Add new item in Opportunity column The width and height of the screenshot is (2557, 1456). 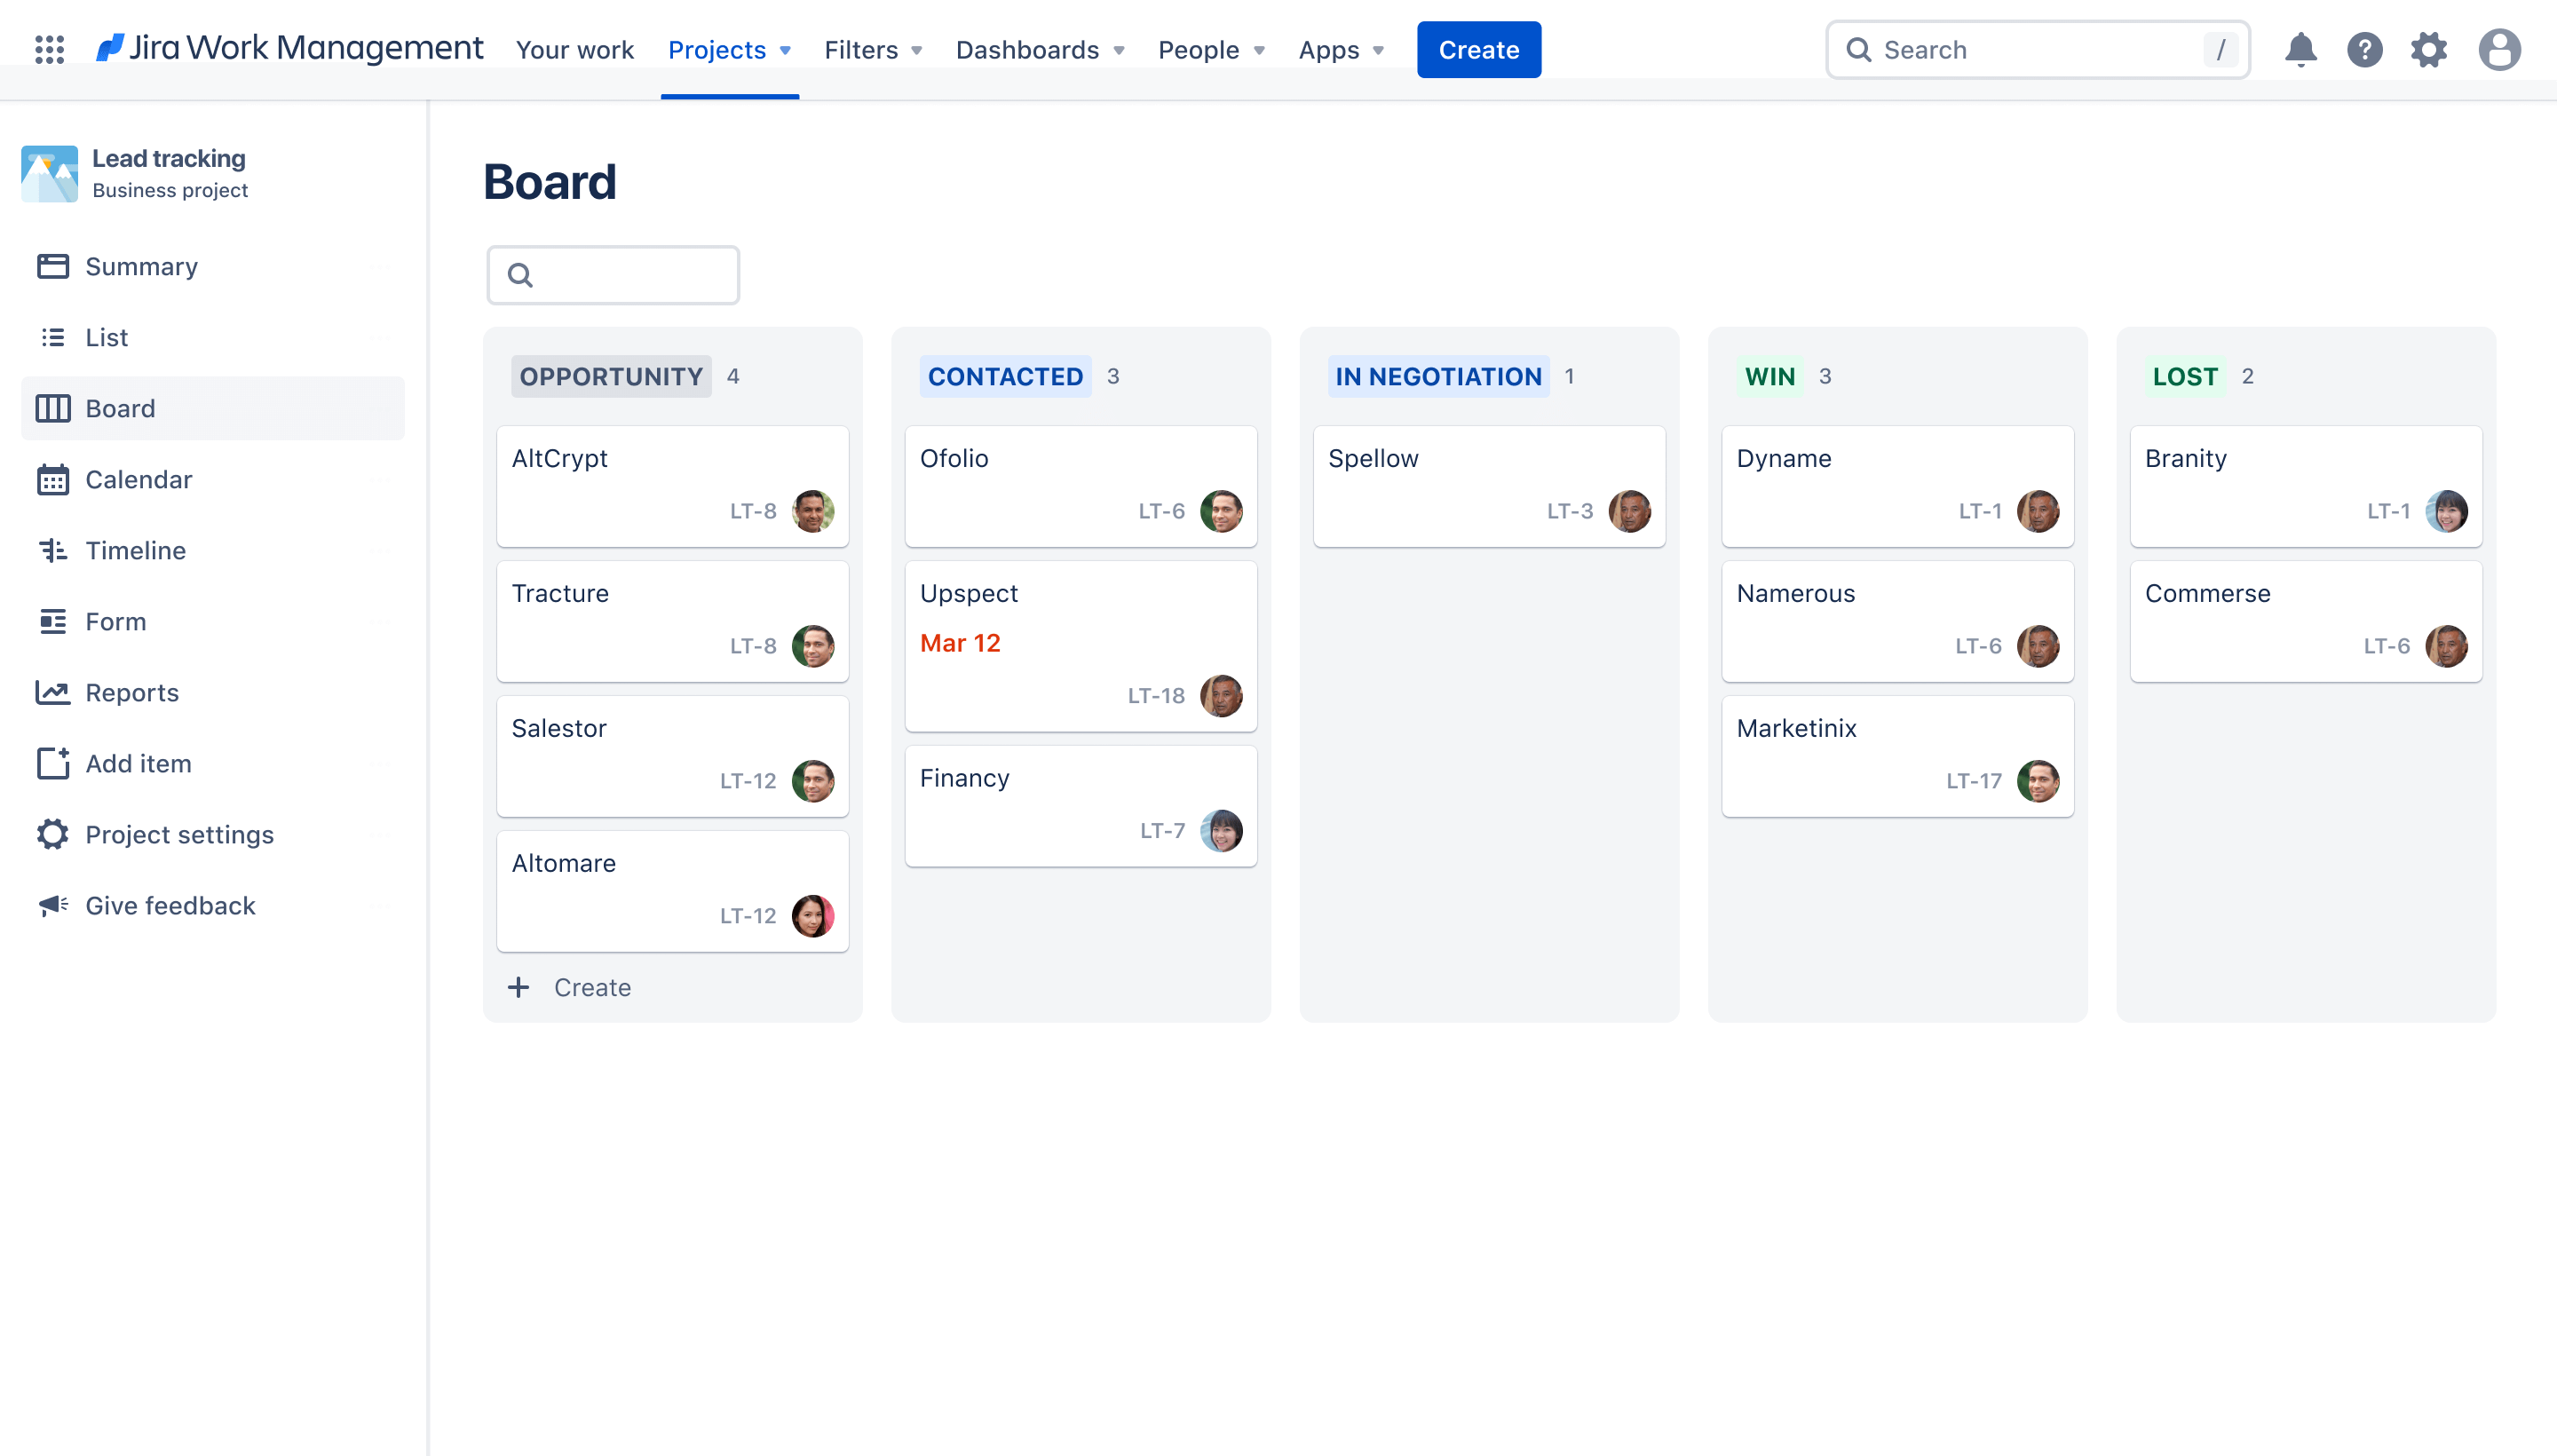coord(566,987)
